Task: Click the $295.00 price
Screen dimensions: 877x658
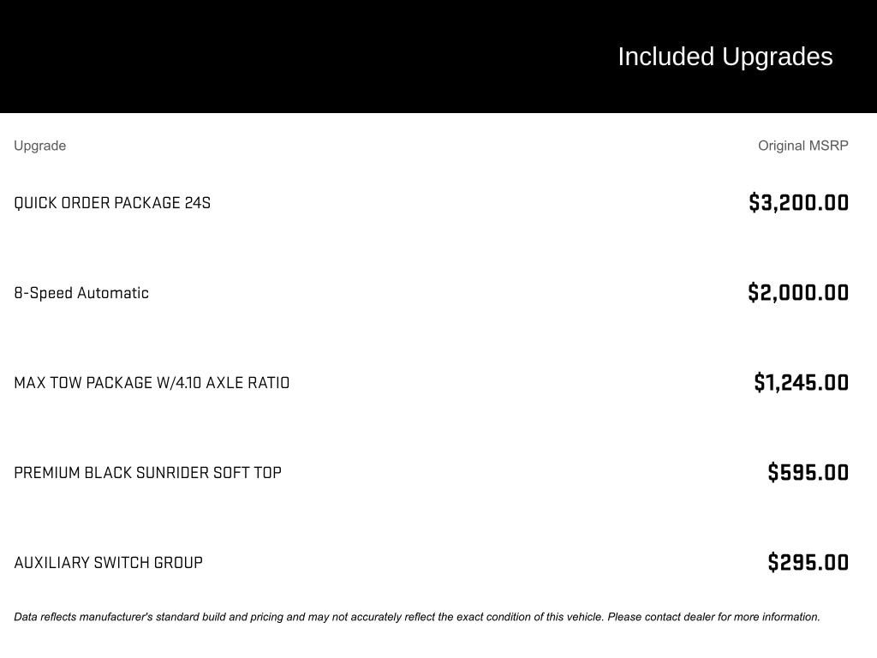Action: 808,563
